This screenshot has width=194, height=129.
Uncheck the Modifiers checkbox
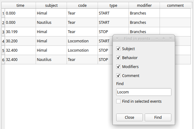(118, 67)
